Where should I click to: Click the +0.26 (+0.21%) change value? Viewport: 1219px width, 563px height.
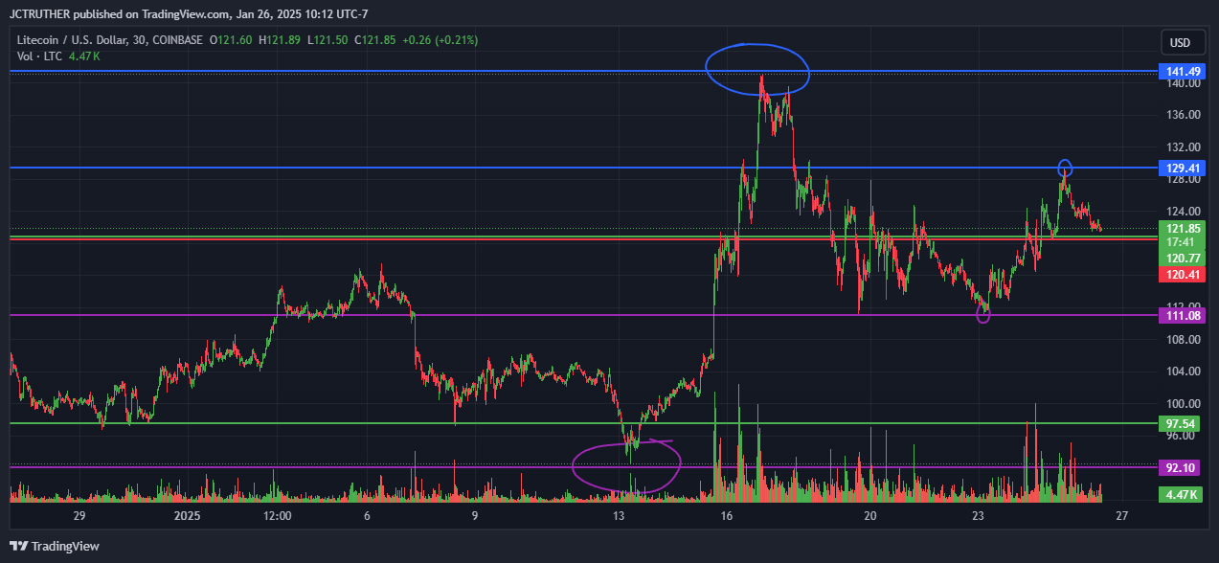pos(440,40)
